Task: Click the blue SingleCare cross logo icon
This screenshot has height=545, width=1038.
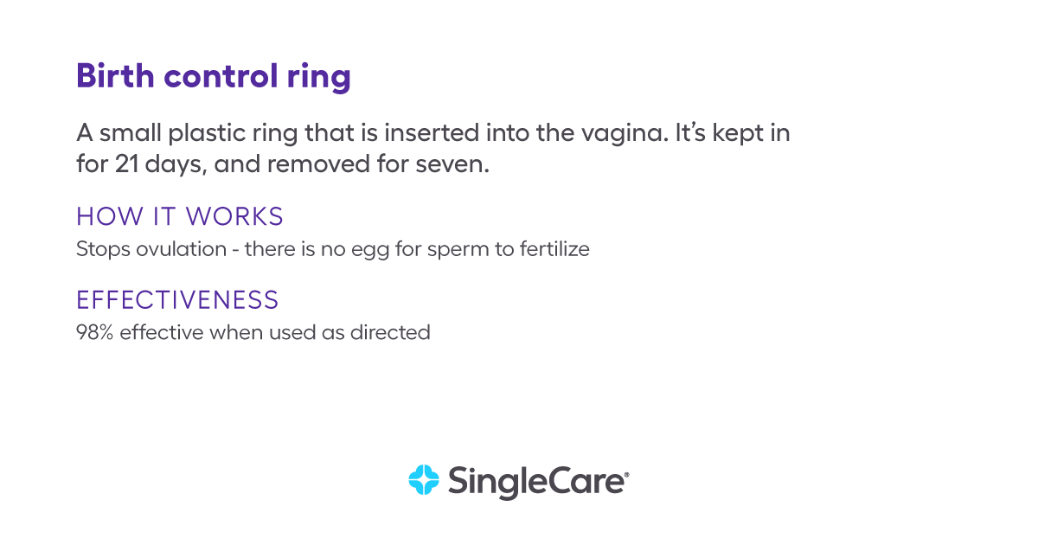Action: pyautogui.click(x=424, y=479)
